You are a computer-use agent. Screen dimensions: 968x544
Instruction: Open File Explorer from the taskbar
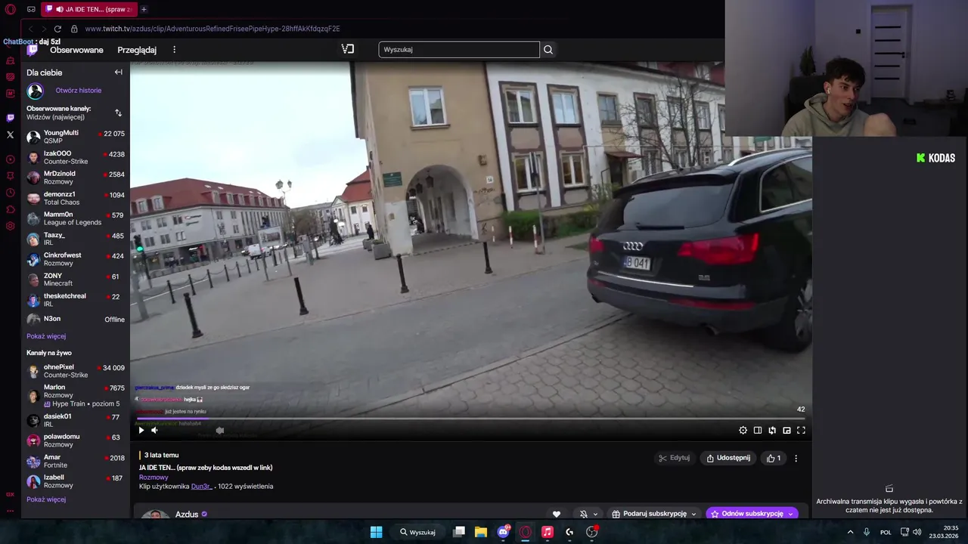pyautogui.click(x=481, y=532)
